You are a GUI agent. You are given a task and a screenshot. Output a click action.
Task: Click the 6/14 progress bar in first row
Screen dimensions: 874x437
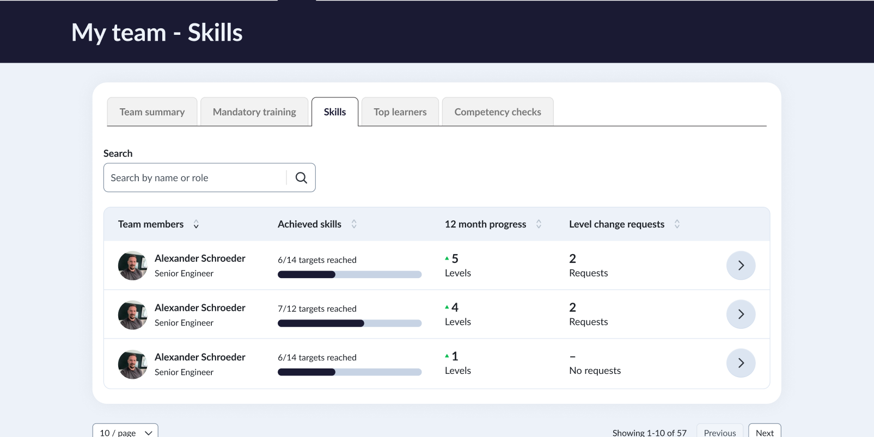[x=350, y=275]
